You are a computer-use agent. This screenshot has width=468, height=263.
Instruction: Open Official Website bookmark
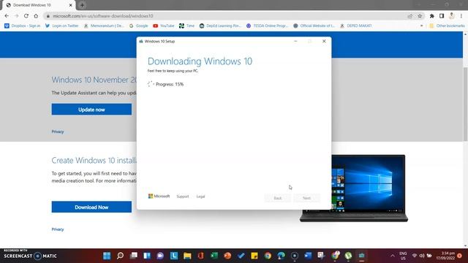314,26
